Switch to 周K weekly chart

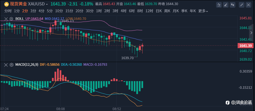coord(167,11)
